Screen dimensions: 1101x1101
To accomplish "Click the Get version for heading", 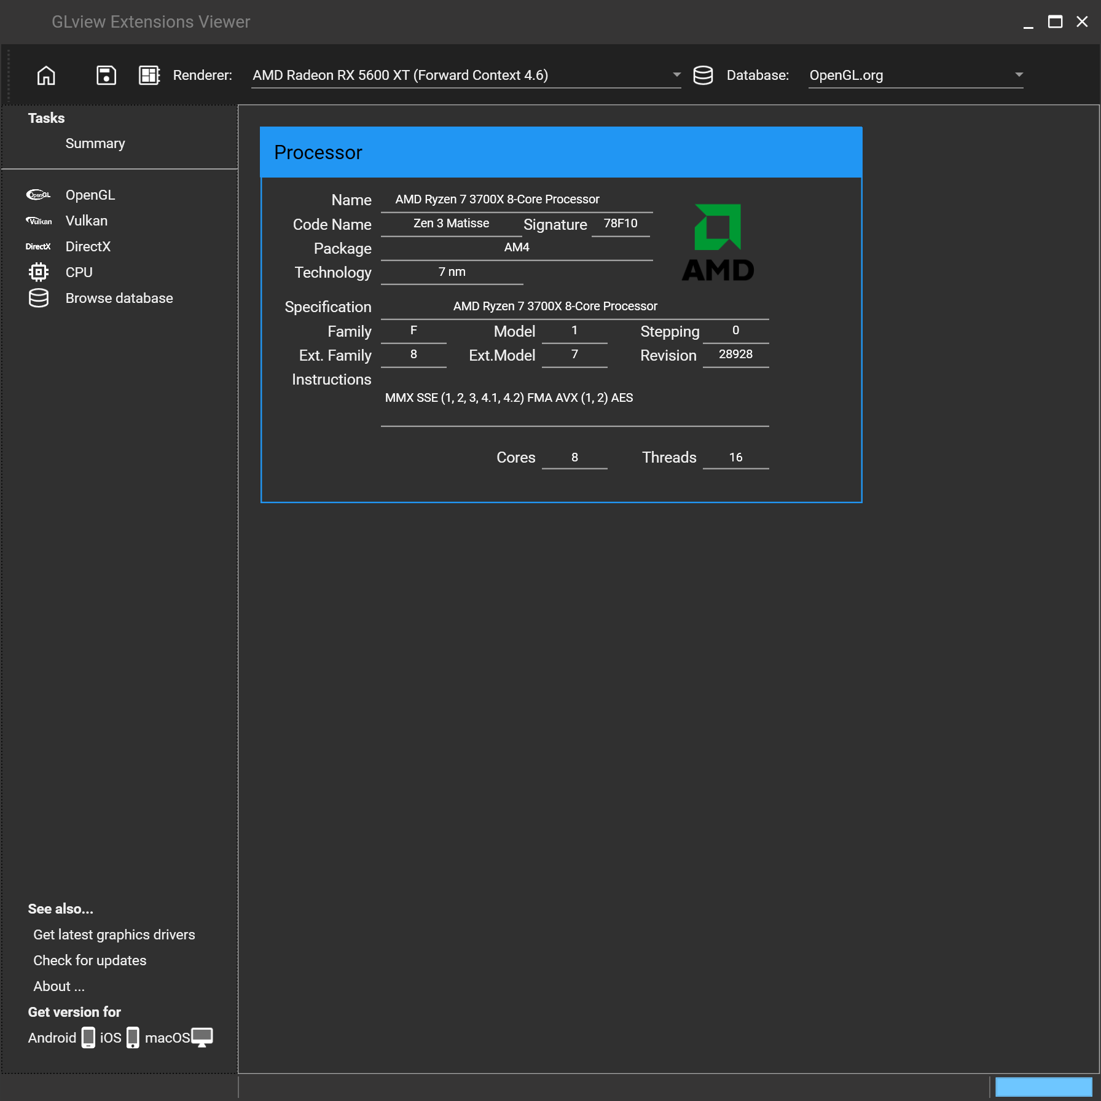I will (74, 1012).
